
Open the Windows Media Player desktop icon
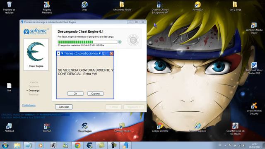coord(254,28)
